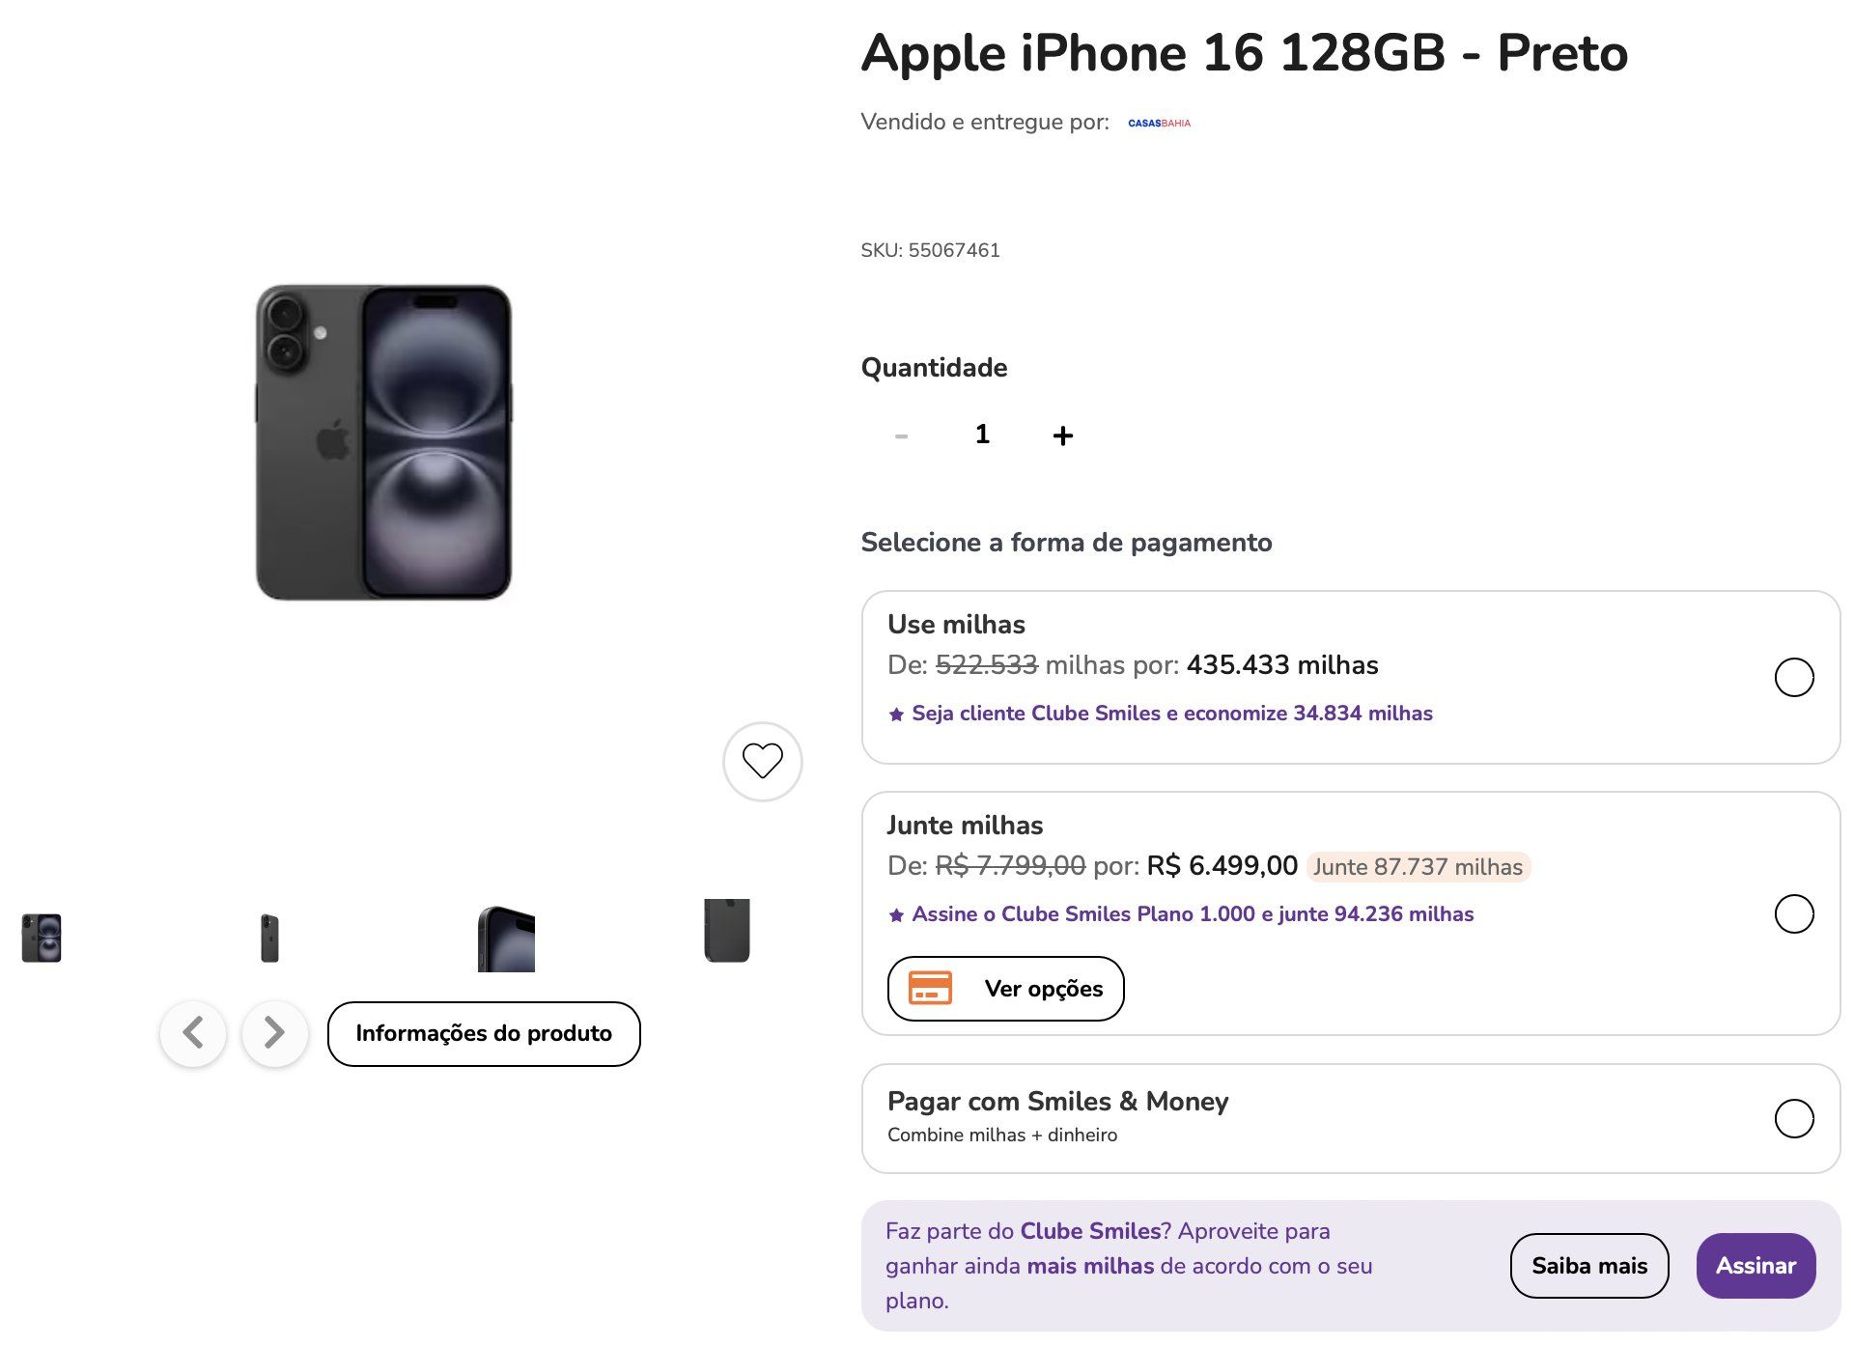Select first thumbnail showing phone front and back
Image resolution: width=1854 pixels, height=1346 pixels.
42,938
